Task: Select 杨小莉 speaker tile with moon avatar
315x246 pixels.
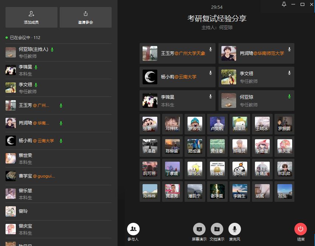Action: pos(177,77)
